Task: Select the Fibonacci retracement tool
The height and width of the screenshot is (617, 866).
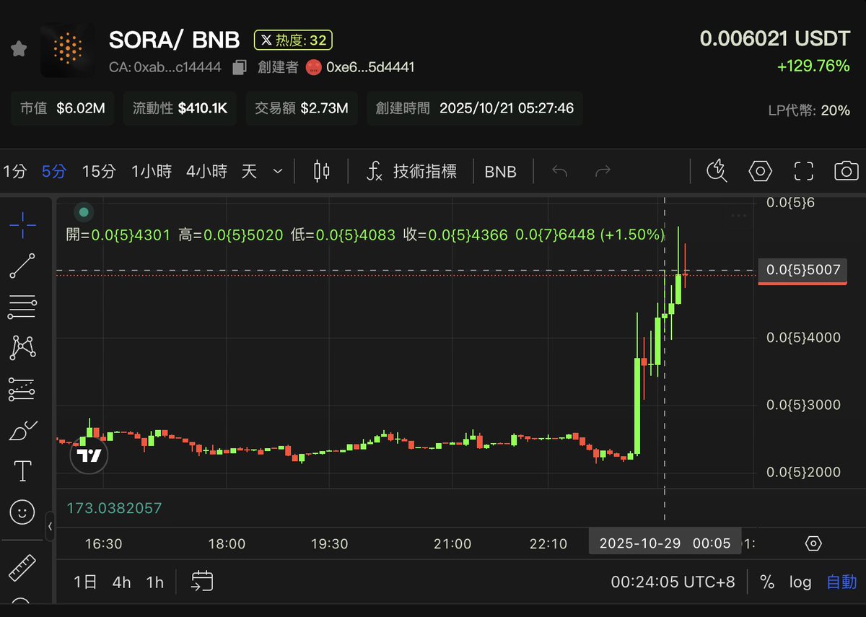Action: click(x=22, y=307)
